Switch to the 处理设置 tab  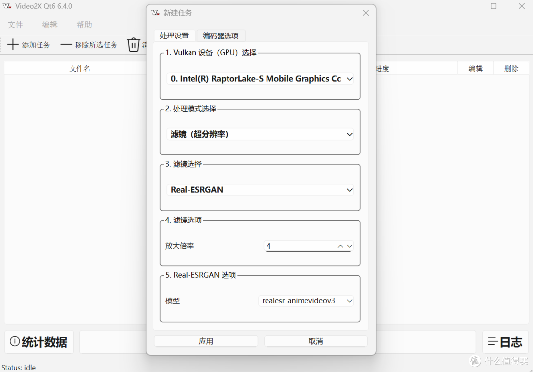[x=174, y=36]
